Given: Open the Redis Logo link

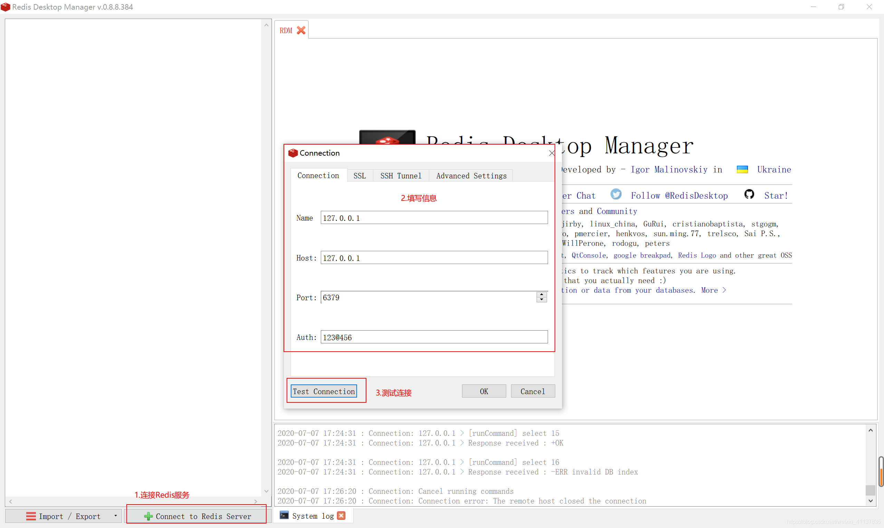Looking at the screenshot, I should [x=697, y=255].
